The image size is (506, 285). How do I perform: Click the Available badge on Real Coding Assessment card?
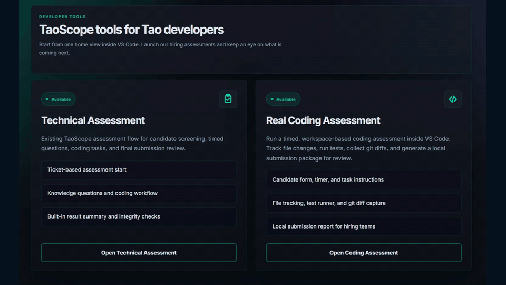tap(283, 99)
